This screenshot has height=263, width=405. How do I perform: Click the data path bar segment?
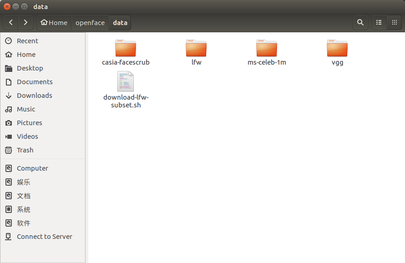pos(120,23)
